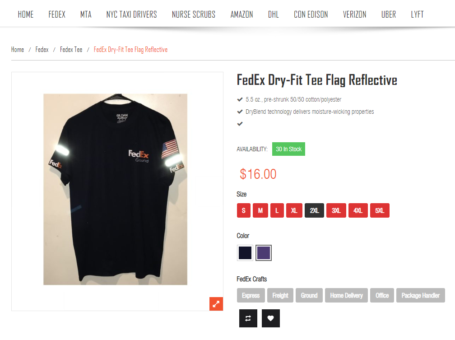This screenshot has width=455, height=340.
Task: Open the UBER navigation tab
Action: 389,14
